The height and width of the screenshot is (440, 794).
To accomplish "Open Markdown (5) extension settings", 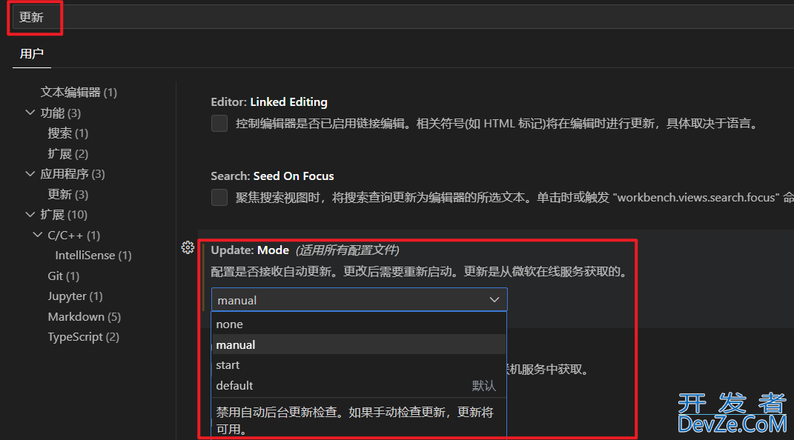I will click(x=84, y=316).
